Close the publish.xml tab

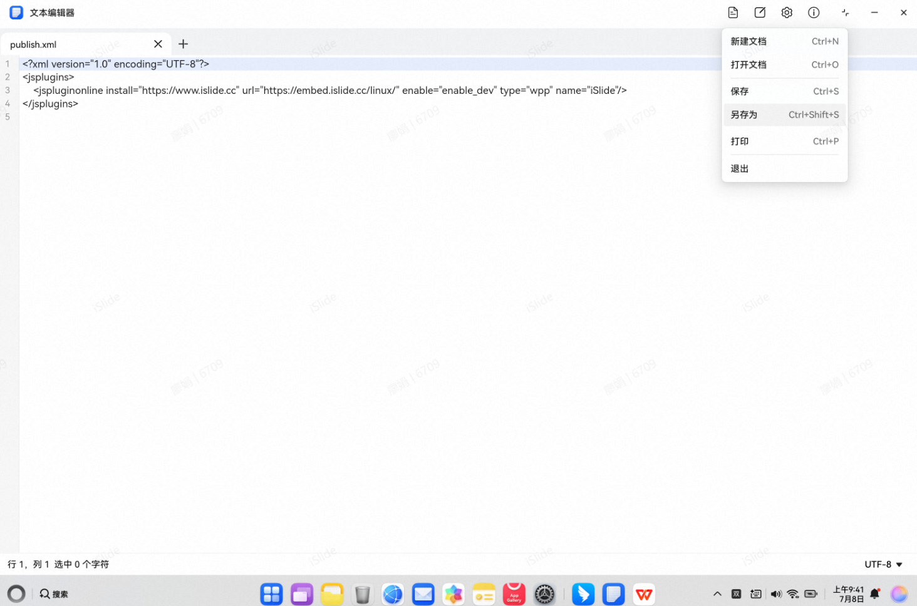(x=158, y=44)
